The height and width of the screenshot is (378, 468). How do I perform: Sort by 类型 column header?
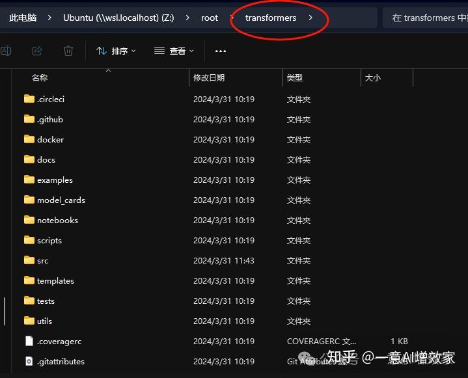point(295,78)
